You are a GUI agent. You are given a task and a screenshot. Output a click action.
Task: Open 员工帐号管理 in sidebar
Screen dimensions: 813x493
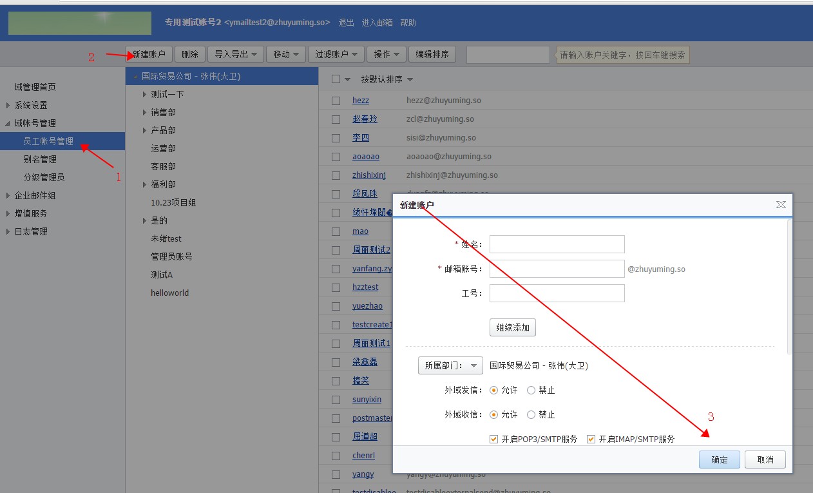[48, 141]
